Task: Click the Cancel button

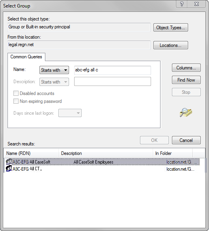Action: point(186,140)
